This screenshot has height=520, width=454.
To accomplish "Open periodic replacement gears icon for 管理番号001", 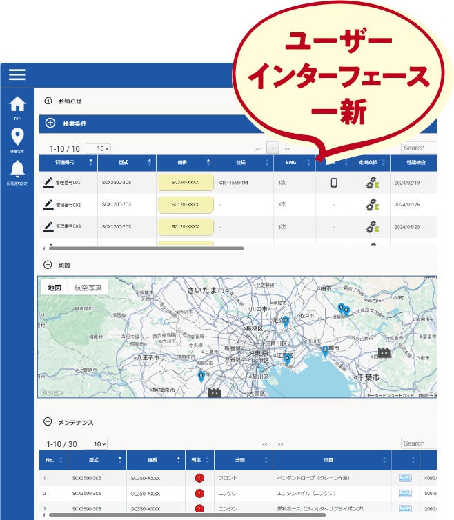I will [373, 182].
